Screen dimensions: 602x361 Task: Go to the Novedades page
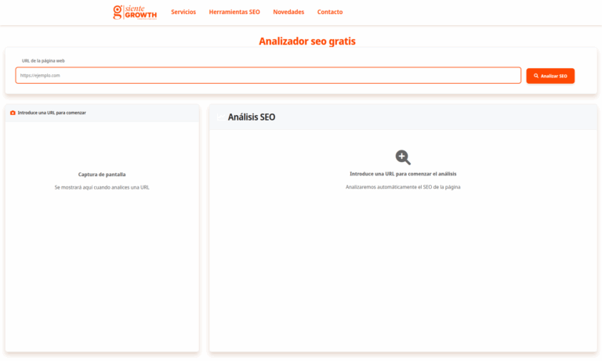[288, 12]
